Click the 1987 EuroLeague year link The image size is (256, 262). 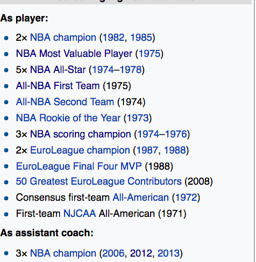pyautogui.click(x=147, y=150)
